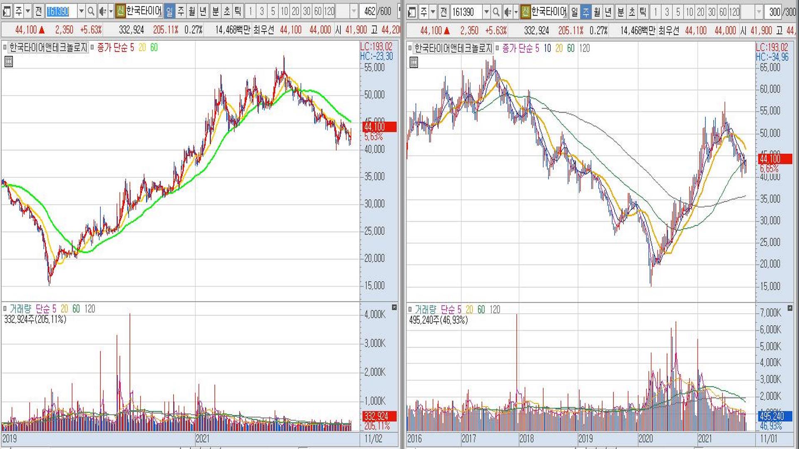Select second (초) period in right chart
Viewport: 799px width, 449px height.
632,12
